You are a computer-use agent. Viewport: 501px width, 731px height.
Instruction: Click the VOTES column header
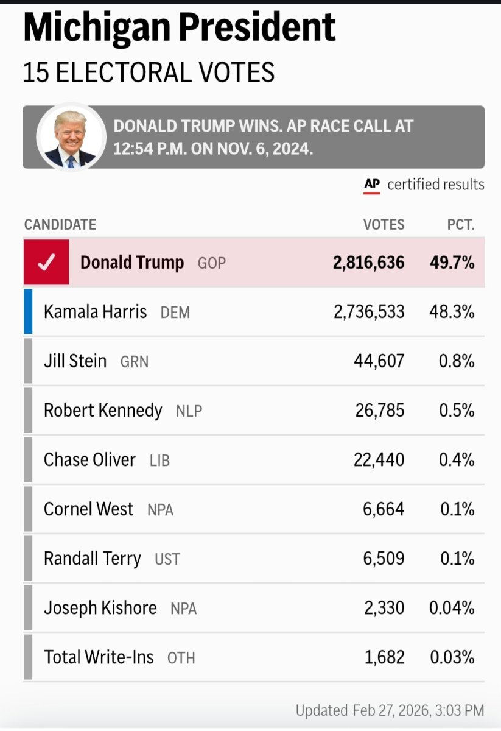[384, 225]
